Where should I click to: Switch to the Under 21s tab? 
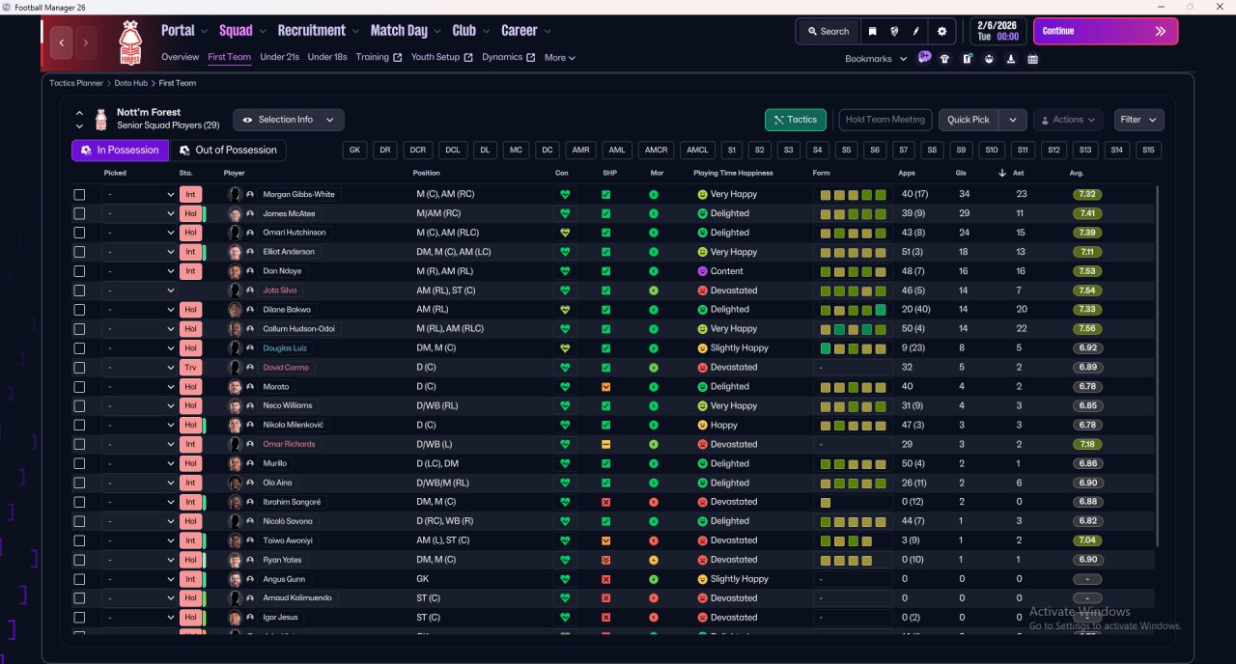tap(279, 57)
